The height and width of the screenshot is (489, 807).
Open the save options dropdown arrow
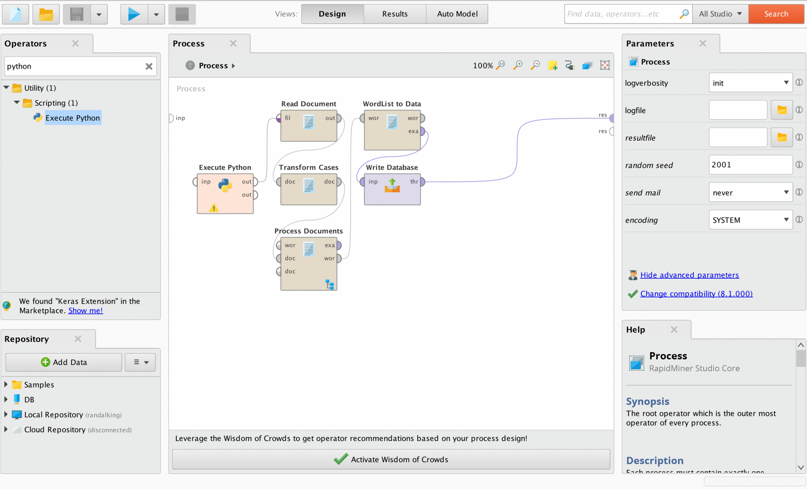click(x=99, y=14)
